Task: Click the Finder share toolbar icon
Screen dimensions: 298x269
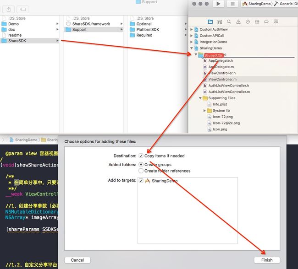Action: point(9,9)
